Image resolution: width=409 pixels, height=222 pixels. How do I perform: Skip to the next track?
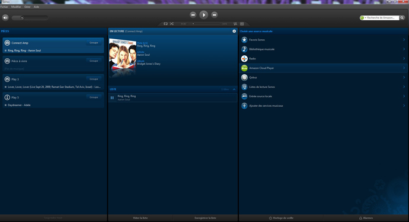(214, 15)
